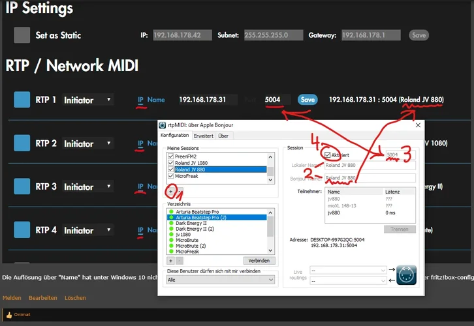Viewport: 474px width, 326px height.
Task: Remove directory entry with minus under Verzeichnis
Action: point(180,261)
